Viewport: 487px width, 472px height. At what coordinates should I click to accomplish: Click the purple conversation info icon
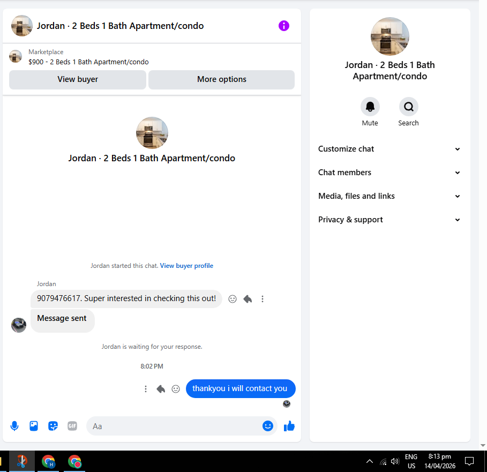283,26
